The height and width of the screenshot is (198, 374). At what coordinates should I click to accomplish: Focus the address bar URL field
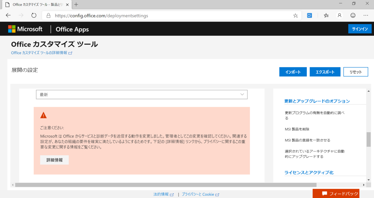(171, 16)
